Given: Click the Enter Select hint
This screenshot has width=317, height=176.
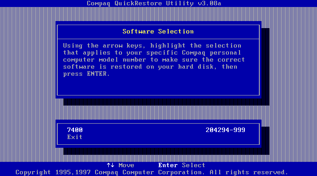Looking at the screenshot, I should (182, 165).
